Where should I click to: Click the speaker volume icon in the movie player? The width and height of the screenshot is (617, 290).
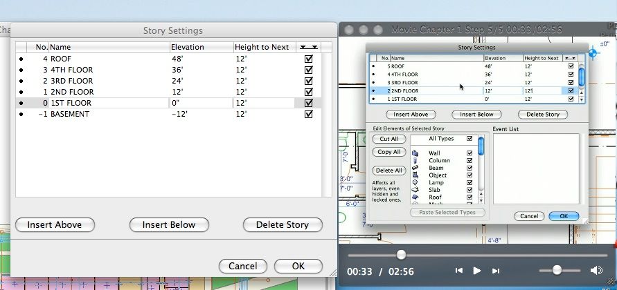tap(596, 271)
